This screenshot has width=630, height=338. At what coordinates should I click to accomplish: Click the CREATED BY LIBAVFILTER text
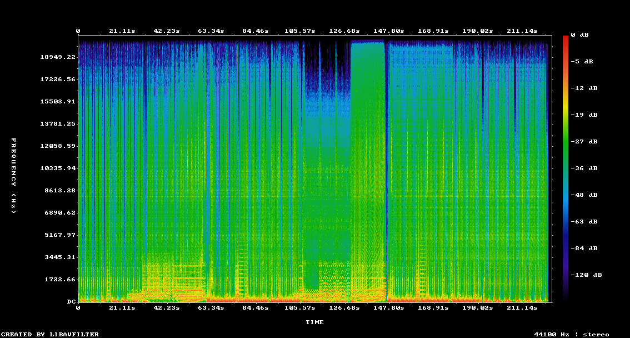[x=50, y=335]
